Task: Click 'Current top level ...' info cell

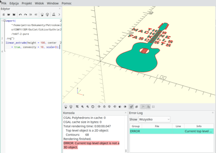Action: (198, 131)
